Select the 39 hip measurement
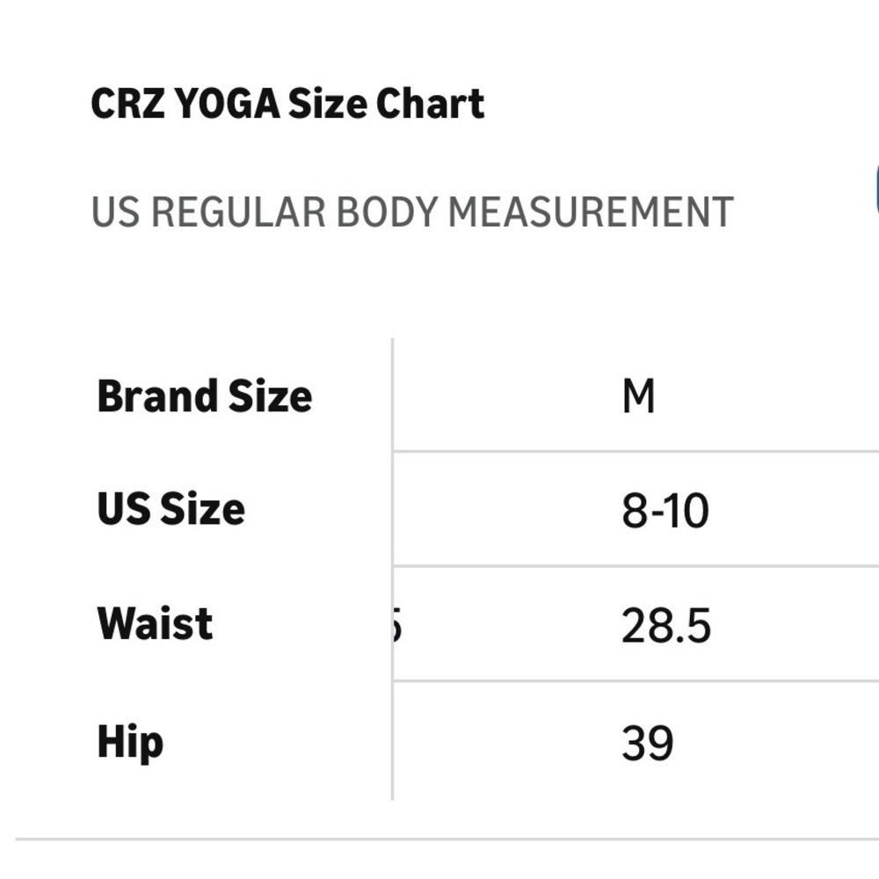The image size is (879, 879). 647,744
